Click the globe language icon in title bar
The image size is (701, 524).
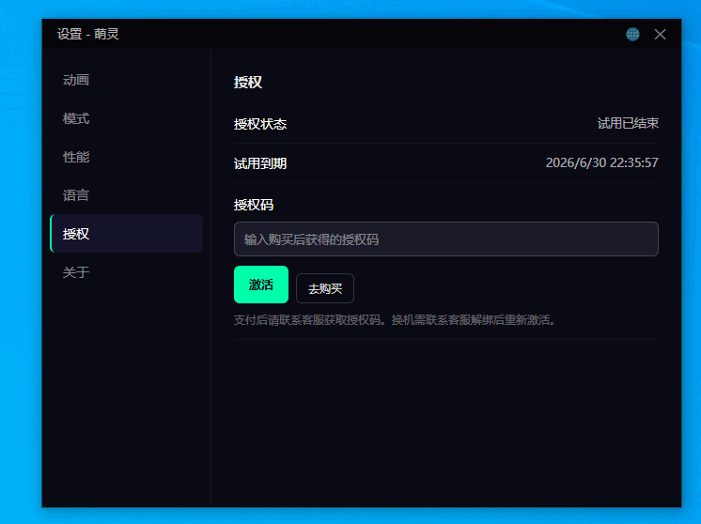(632, 34)
